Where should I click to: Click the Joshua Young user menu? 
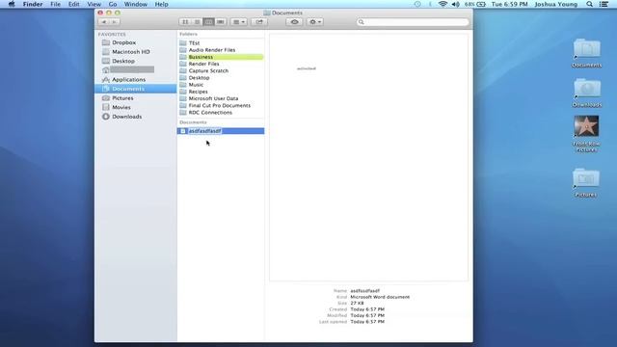click(x=556, y=4)
